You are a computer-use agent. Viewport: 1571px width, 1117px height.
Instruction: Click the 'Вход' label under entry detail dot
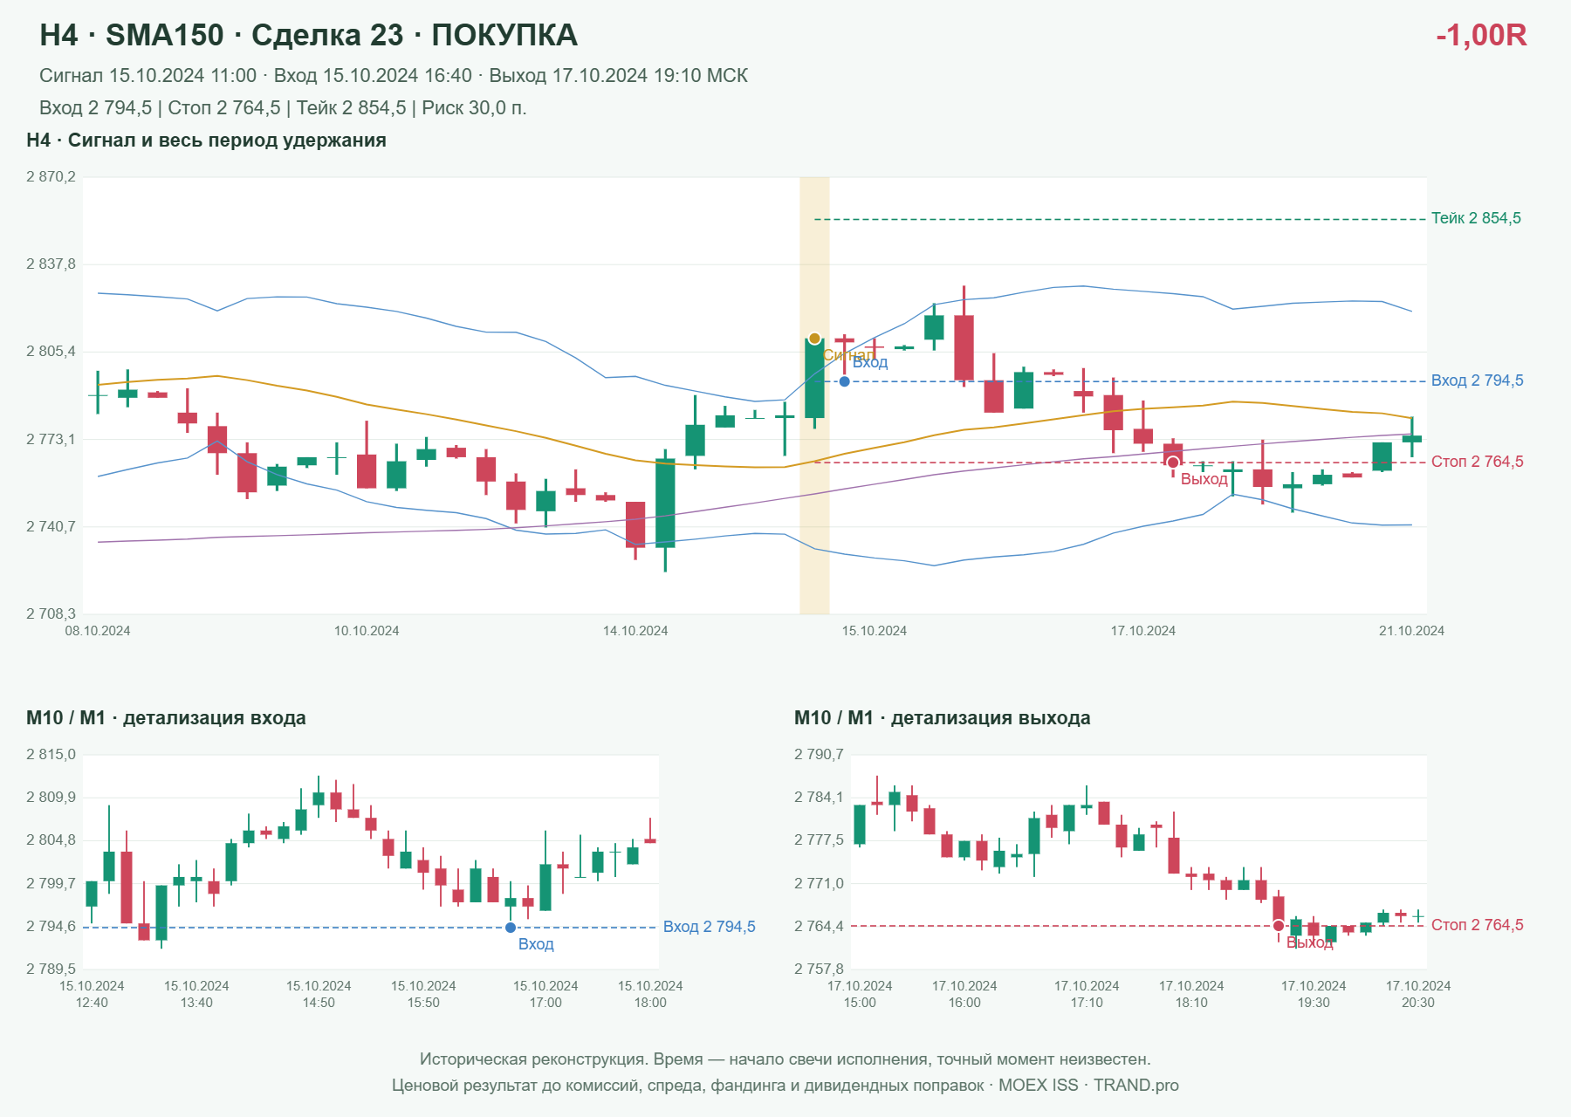[536, 944]
